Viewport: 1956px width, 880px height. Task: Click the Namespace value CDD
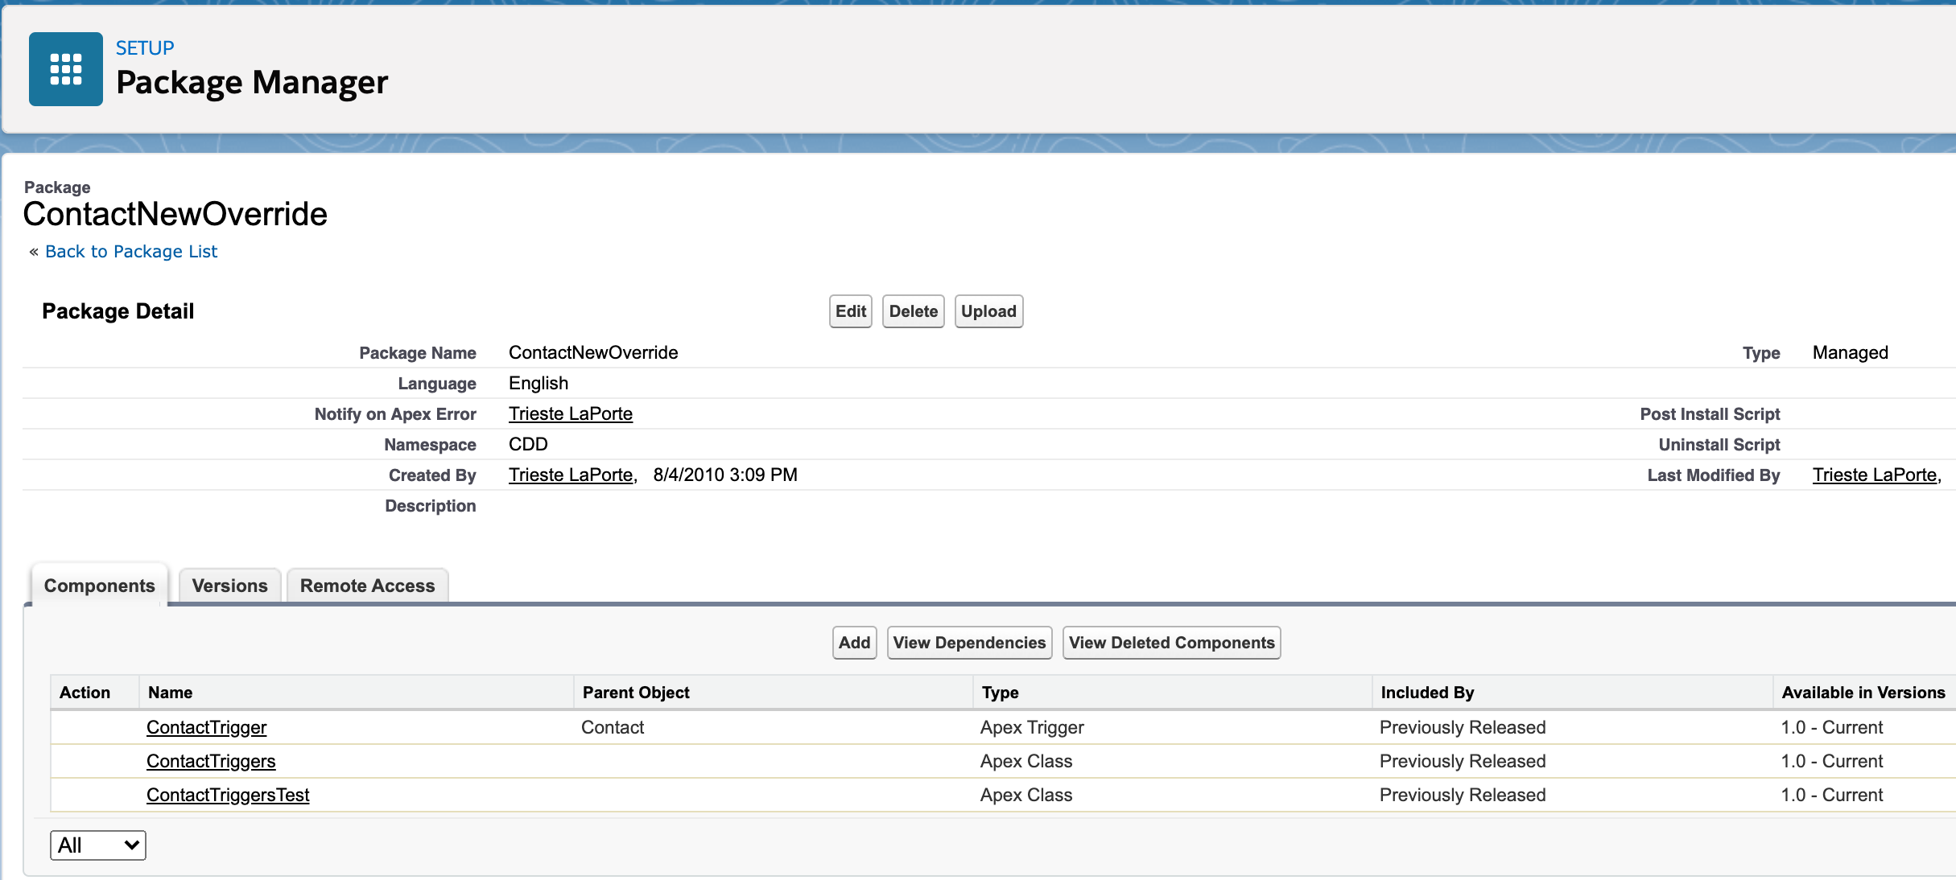pyautogui.click(x=528, y=444)
